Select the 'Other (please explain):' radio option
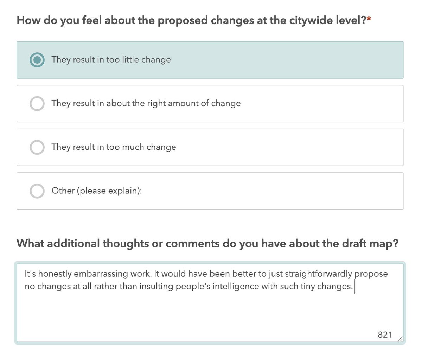422x354 pixels. pyautogui.click(x=37, y=191)
